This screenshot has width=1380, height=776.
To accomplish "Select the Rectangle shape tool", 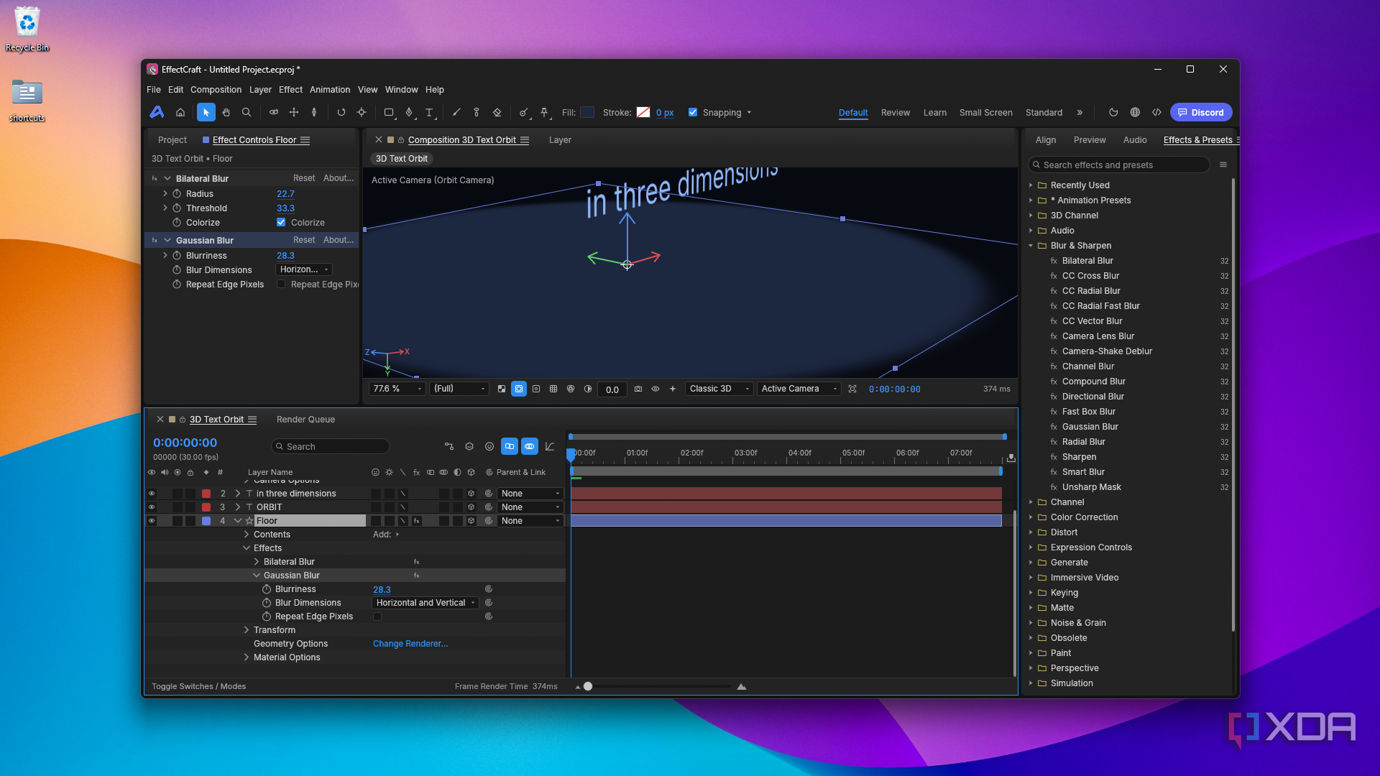I will click(x=389, y=113).
